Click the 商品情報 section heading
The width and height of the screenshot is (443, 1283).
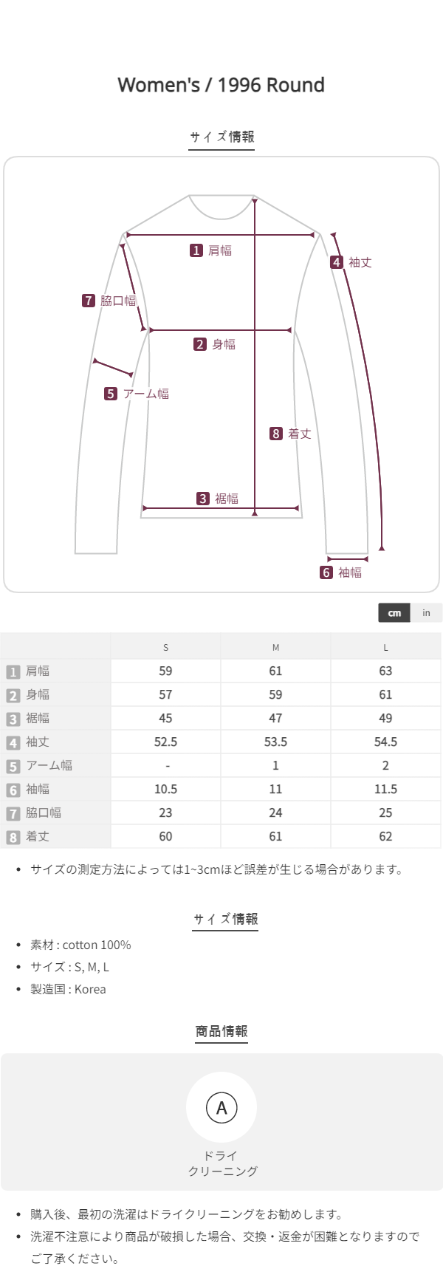pos(221,1031)
